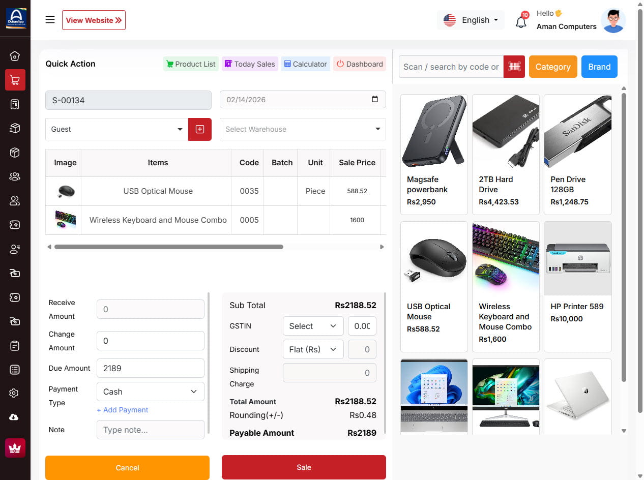Click the items table horizontal scrollbar
644x480 pixels.
[168, 247]
